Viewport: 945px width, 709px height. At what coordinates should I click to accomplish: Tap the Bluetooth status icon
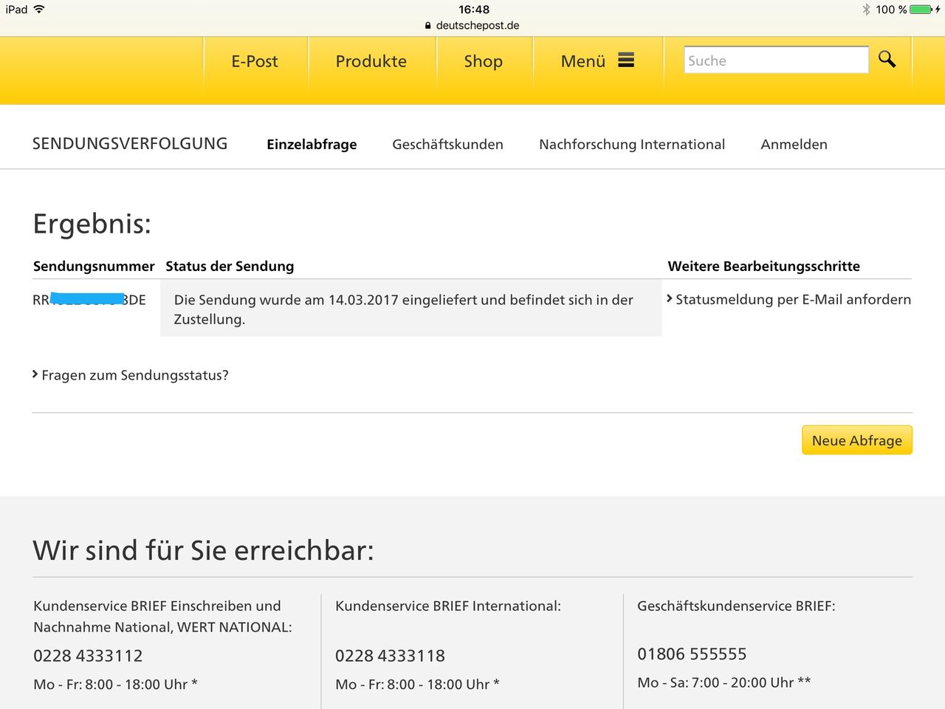(866, 10)
